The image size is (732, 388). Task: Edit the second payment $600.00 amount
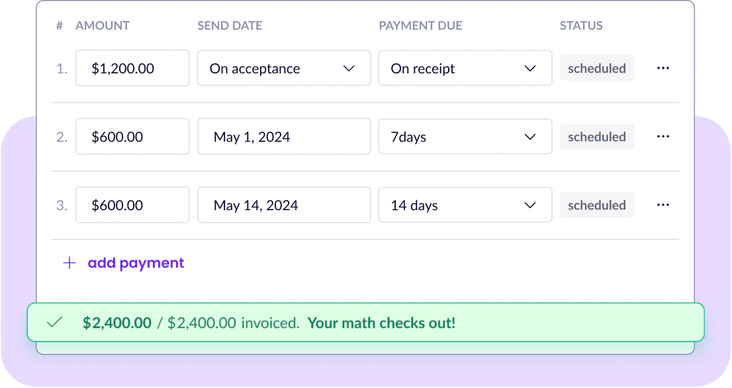click(x=132, y=137)
